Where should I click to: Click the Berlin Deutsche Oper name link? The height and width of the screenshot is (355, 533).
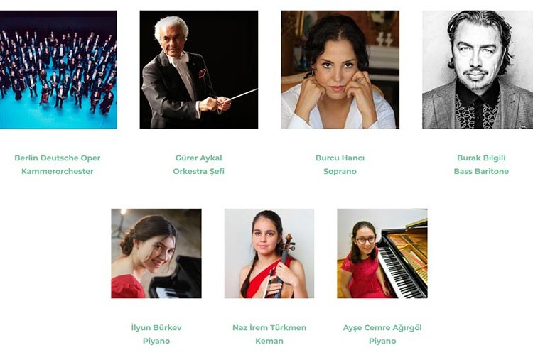tap(58, 158)
